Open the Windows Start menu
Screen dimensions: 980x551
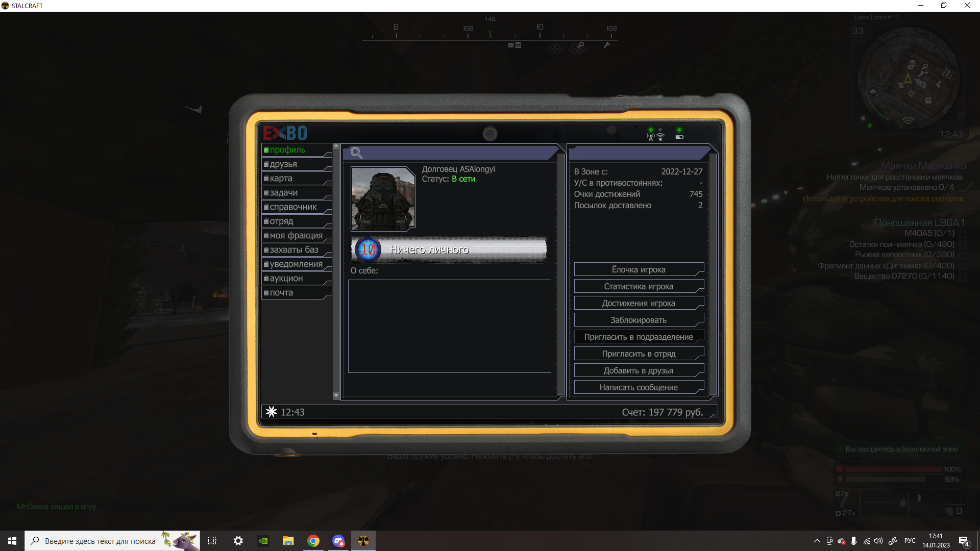[x=12, y=541]
